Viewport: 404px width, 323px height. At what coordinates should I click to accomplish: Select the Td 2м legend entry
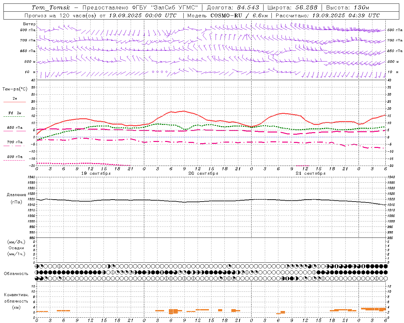tap(15, 113)
